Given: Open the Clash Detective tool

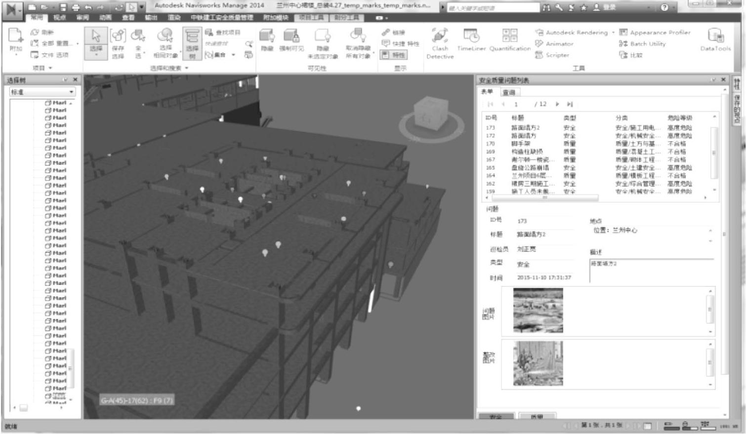Looking at the screenshot, I should click(439, 43).
